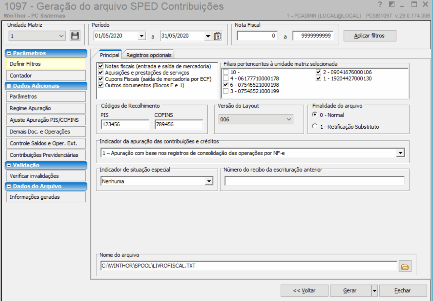This screenshot has width=433, height=301.
Task: Open Ajuste Apuração PIS/COFINS item
Action: click(x=46, y=120)
